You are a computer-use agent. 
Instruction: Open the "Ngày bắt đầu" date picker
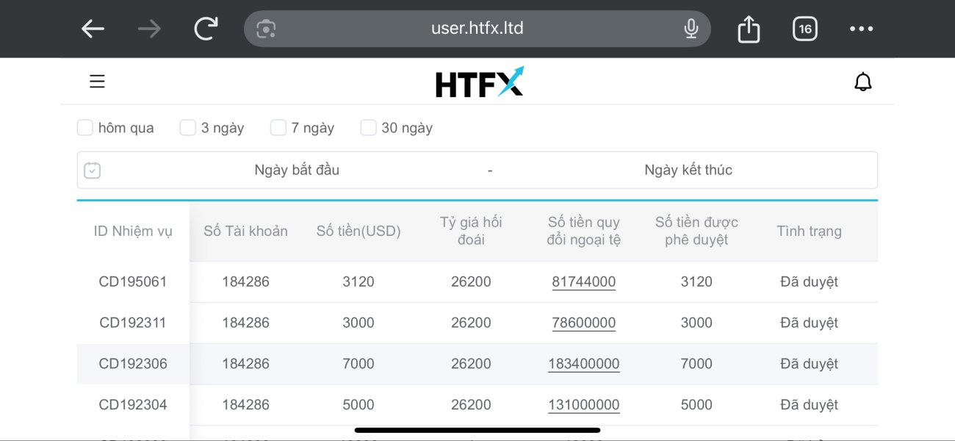297,171
